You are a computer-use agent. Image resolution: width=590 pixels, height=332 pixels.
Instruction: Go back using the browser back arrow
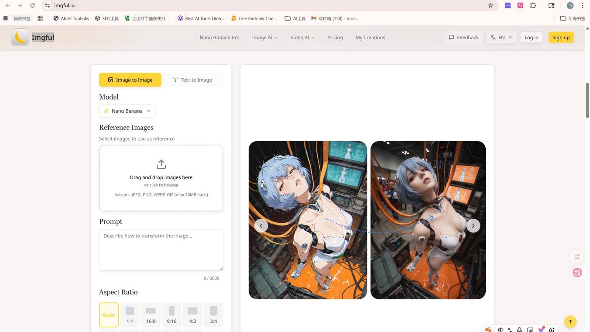(7, 6)
